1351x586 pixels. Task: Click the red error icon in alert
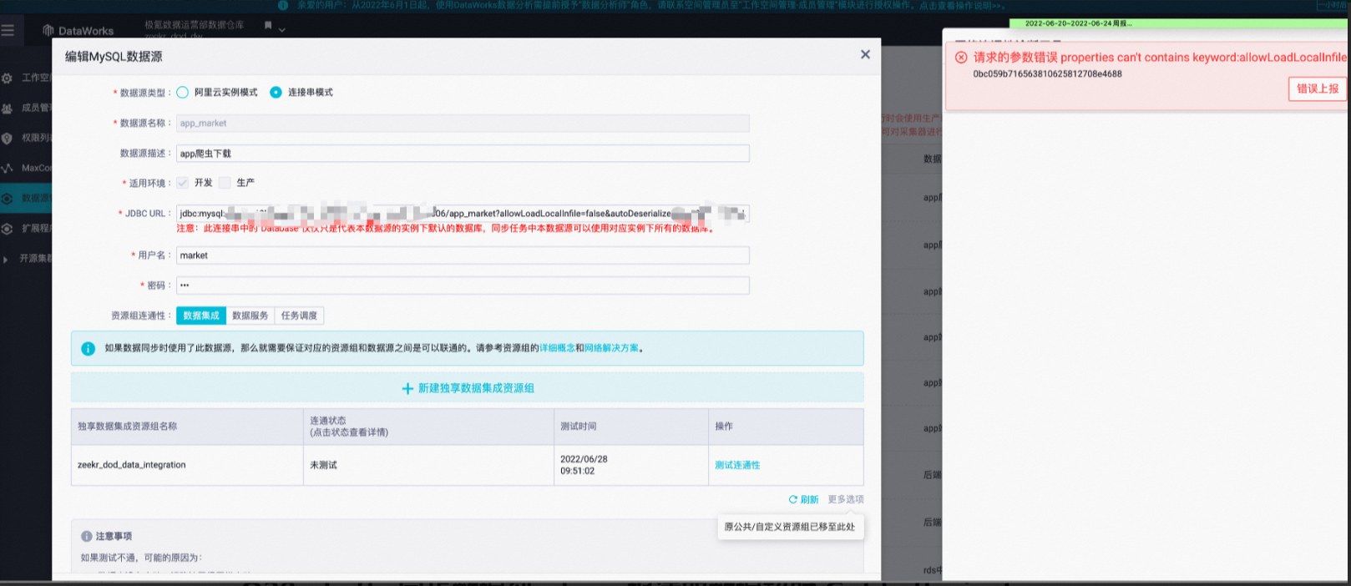pyautogui.click(x=961, y=58)
